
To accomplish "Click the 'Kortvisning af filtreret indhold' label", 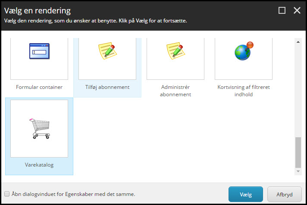I will click(x=244, y=91).
